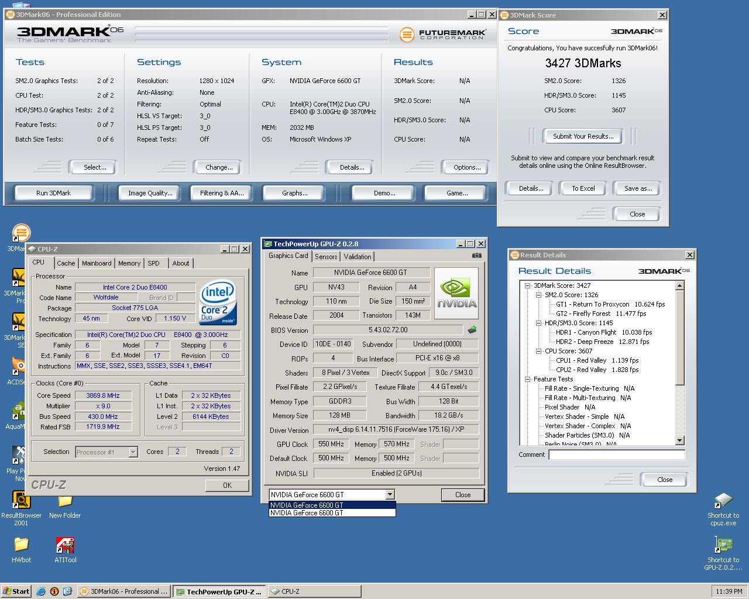Click the Comment input field
749x599 pixels.
click(616, 455)
